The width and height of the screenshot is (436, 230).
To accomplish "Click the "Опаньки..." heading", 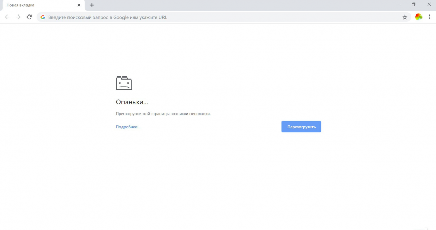I will [x=132, y=102].
